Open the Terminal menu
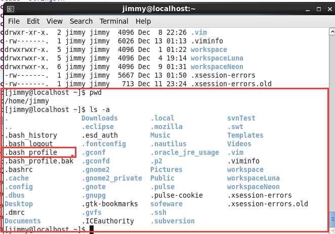The width and height of the screenshot is (335, 234). point(114,21)
